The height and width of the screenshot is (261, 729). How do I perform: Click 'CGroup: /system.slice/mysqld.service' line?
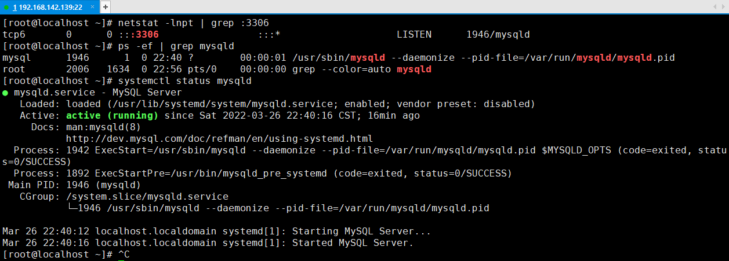coord(124,197)
